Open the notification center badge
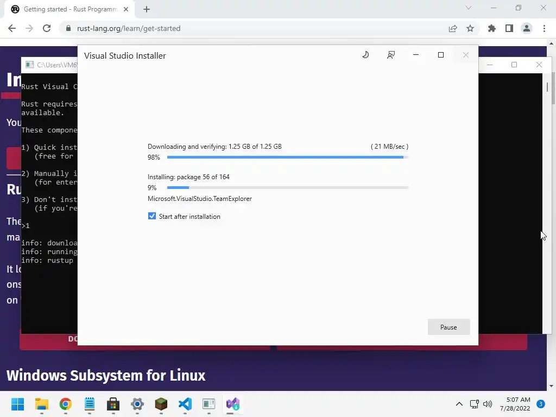This screenshot has height=417, width=556. (541, 404)
